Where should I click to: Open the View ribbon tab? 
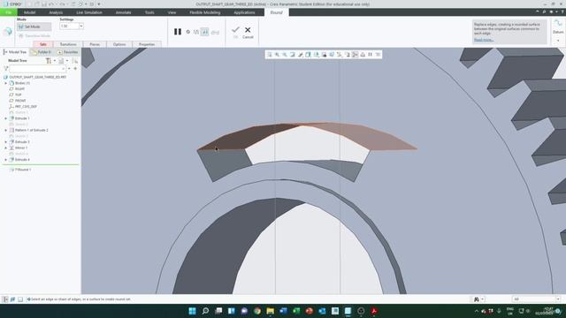tap(172, 12)
